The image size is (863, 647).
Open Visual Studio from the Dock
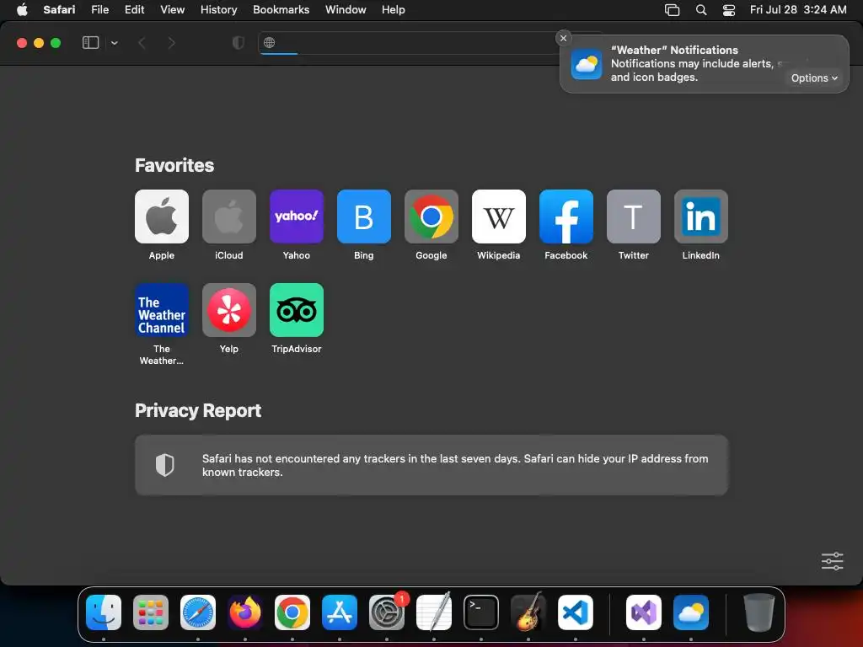644,612
